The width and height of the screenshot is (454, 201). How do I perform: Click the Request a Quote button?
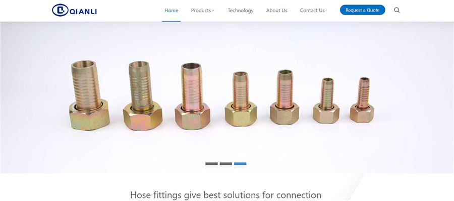pyautogui.click(x=363, y=10)
